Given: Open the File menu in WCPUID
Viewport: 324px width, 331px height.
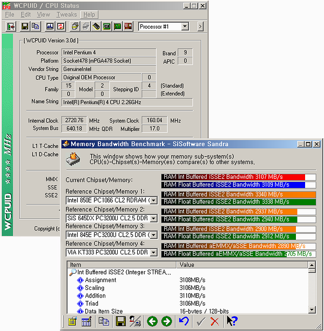Looking at the screenshot, I should tap(10, 15).
